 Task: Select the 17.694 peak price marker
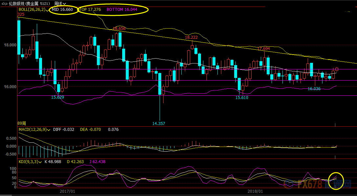coord(263,48)
